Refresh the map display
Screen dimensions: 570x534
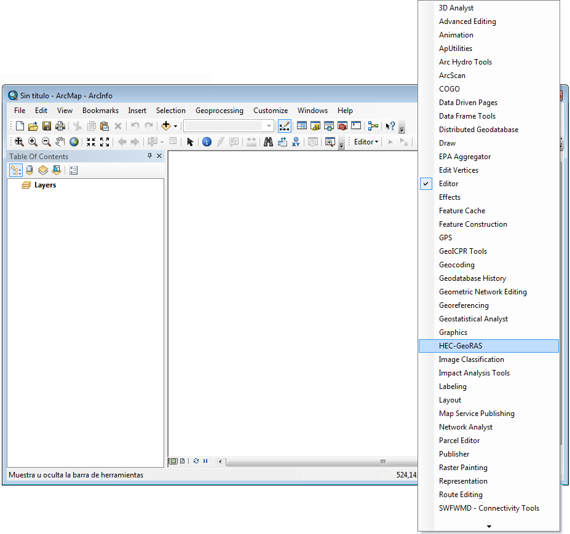196,461
